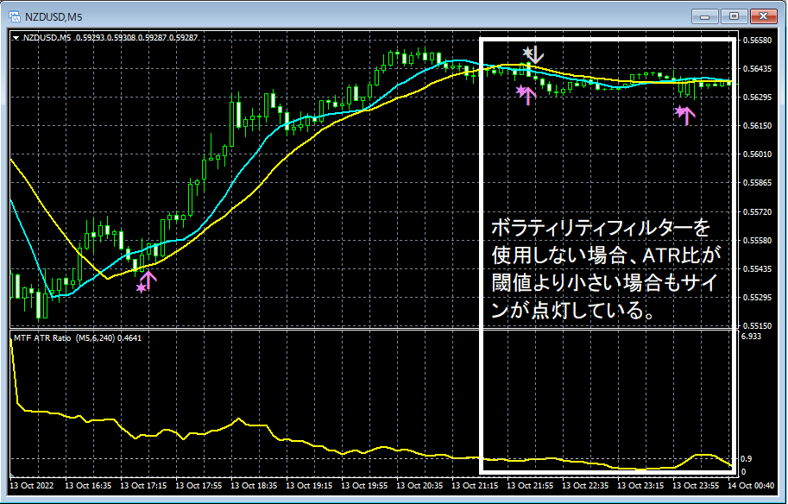Select the pink star signal near 17:15
788x504 pixels.
tap(142, 288)
